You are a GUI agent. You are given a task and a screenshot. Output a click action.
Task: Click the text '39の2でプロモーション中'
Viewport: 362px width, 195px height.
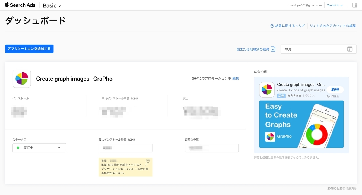click(211, 79)
